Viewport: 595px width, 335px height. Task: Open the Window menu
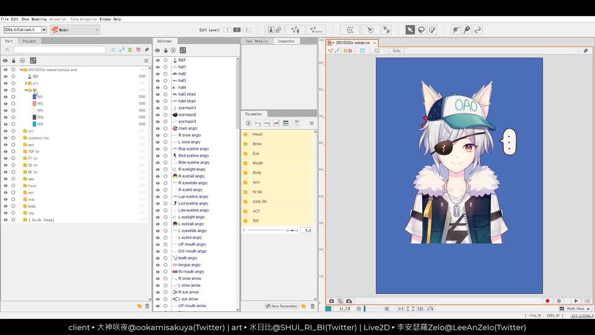105,19
